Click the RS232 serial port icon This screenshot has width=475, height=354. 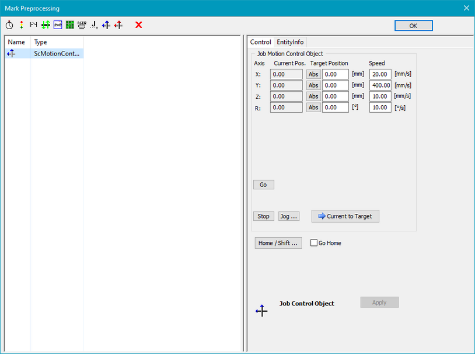[82, 25]
